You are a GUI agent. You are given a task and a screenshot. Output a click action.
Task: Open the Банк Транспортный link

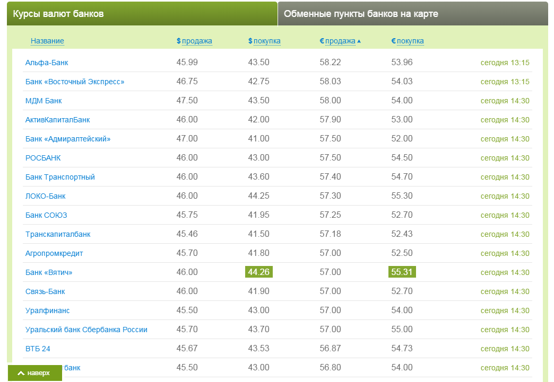[60, 177]
